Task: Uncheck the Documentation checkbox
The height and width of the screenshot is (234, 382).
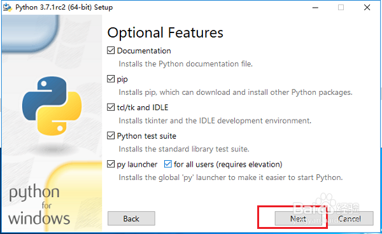Action: pos(111,51)
